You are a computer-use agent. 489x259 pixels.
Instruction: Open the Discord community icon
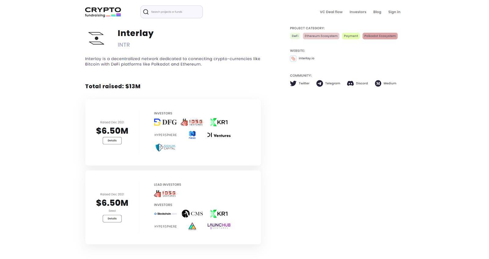pyautogui.click(x=350, y=83)
